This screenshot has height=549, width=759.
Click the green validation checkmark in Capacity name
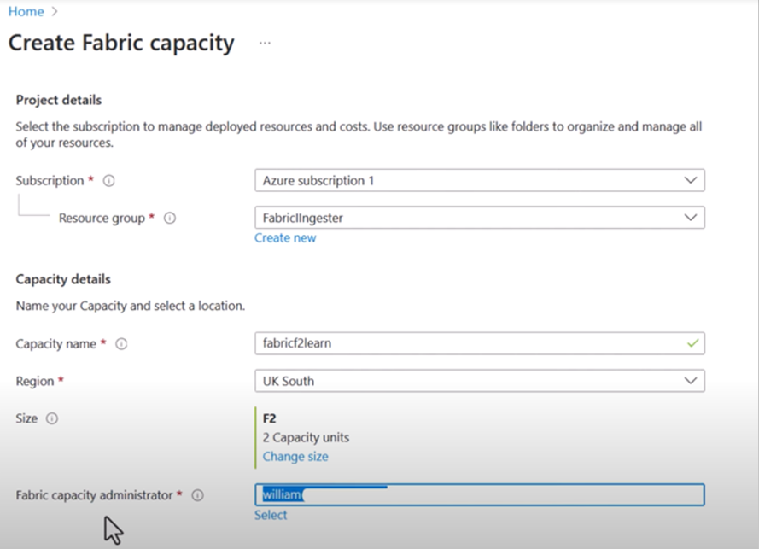click(x=692, y=343)
